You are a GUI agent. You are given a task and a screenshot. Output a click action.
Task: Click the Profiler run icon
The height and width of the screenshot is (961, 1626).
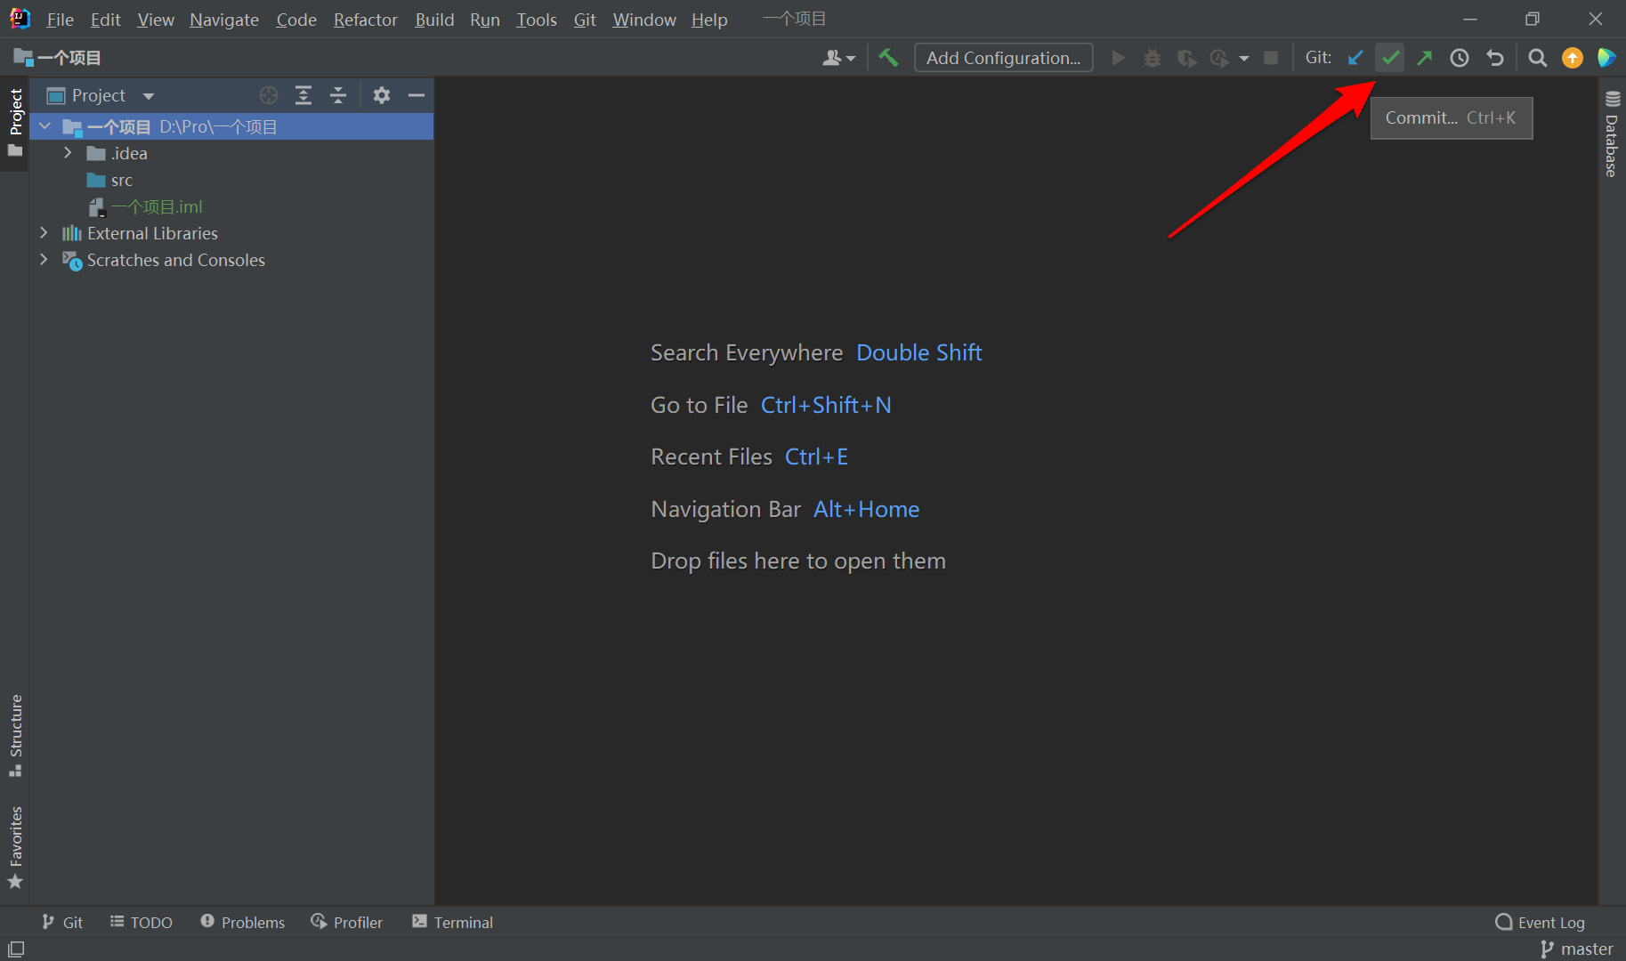1220,58
